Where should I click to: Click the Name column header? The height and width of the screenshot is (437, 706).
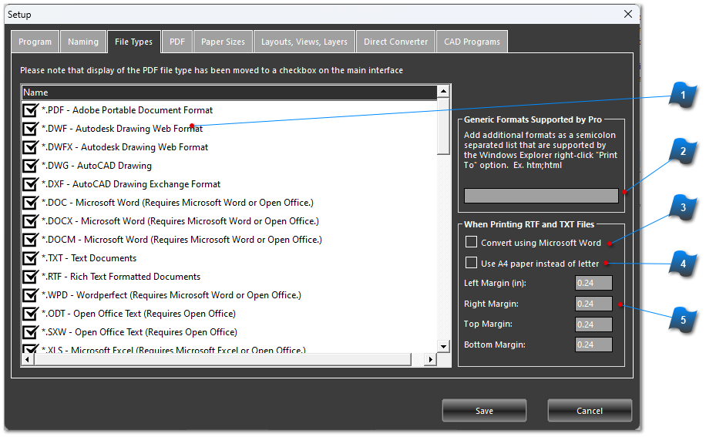tap(230, 92)
